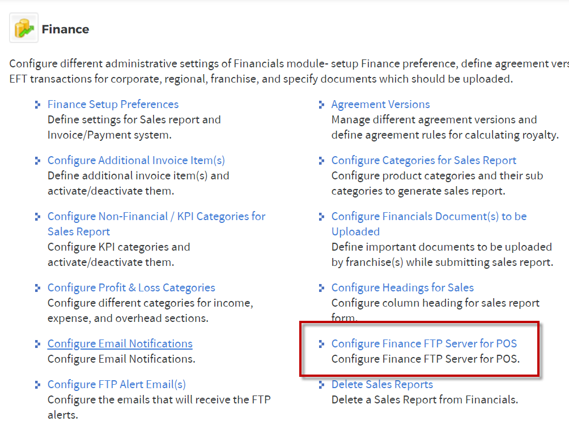Screen dimensions: 569x430
Task: Open Delete Sales Reports link
Action: coord(382,384)
